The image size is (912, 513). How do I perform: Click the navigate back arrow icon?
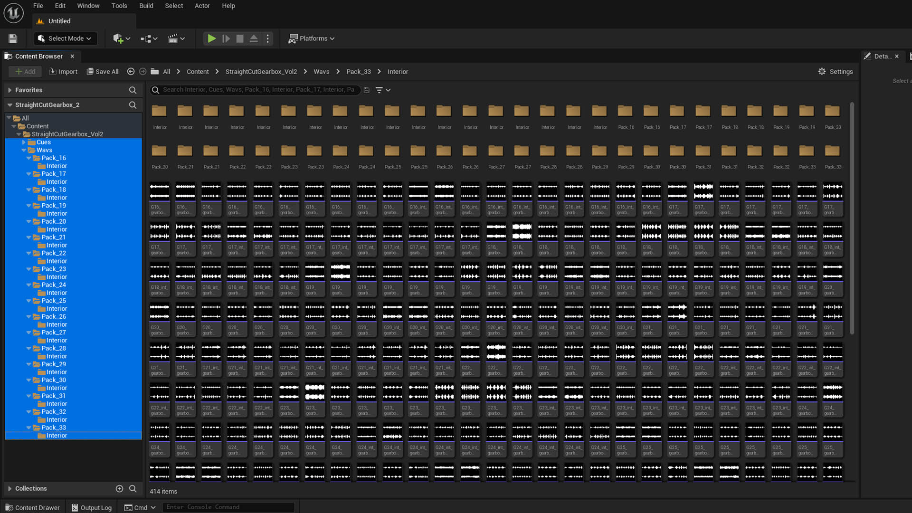coord(131,71)
